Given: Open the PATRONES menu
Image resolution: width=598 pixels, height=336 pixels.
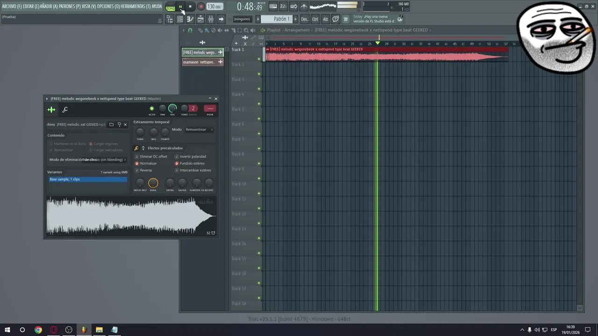Looking at the screenshot, I should click(x=70, y=7).
